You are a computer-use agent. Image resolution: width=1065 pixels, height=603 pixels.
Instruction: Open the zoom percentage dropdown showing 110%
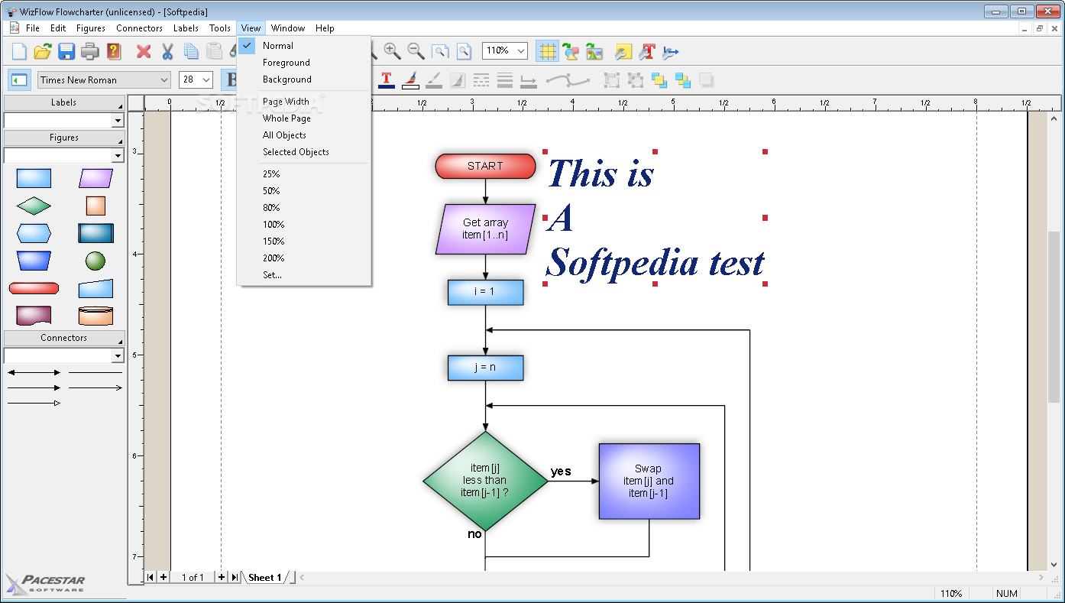pos(521,51)
